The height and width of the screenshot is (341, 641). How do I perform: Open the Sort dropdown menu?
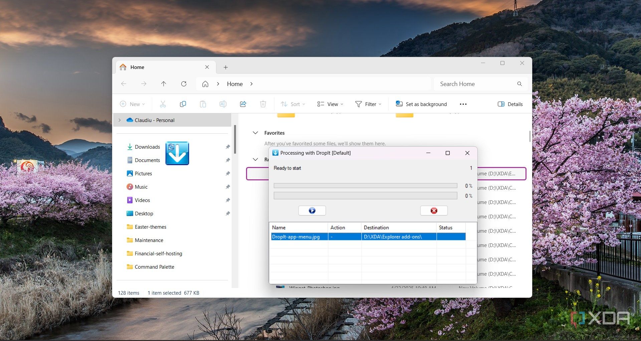pyautogui.click(x=293, y=104)
